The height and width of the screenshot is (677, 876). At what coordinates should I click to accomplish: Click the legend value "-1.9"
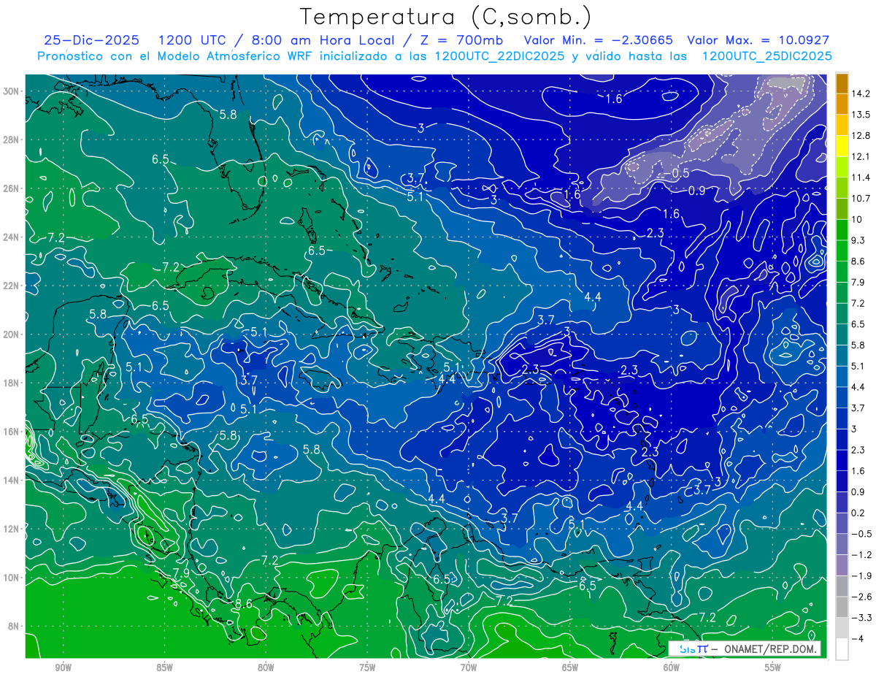point(861,575)
